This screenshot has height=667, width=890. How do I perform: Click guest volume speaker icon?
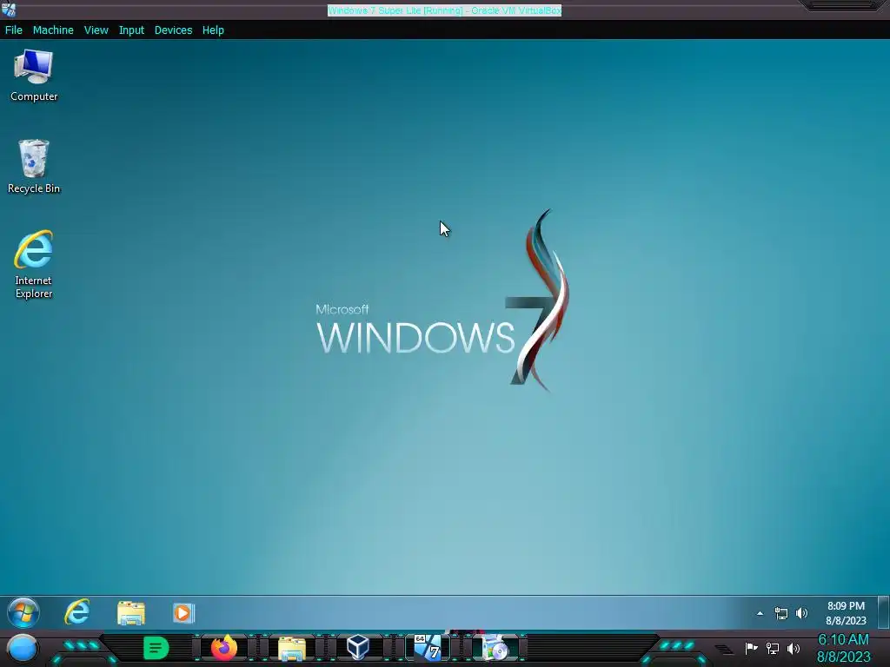[x=801, y=613]
